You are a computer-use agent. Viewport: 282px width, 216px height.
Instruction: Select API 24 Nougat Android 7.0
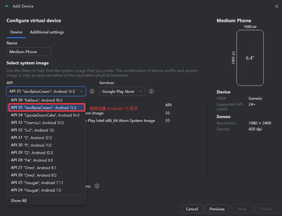pos(46,190)
